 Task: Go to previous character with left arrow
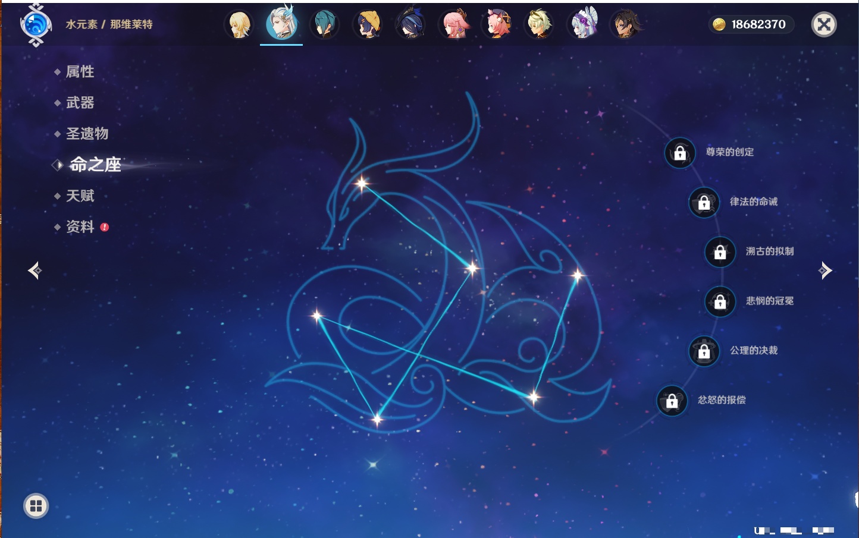point(35,270)
